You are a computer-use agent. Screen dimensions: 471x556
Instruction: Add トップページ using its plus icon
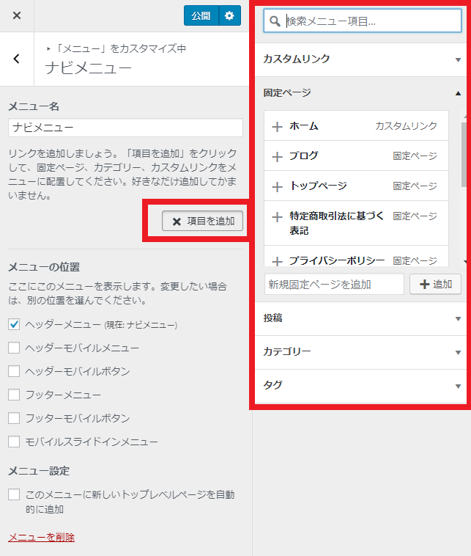coord(277,186)
